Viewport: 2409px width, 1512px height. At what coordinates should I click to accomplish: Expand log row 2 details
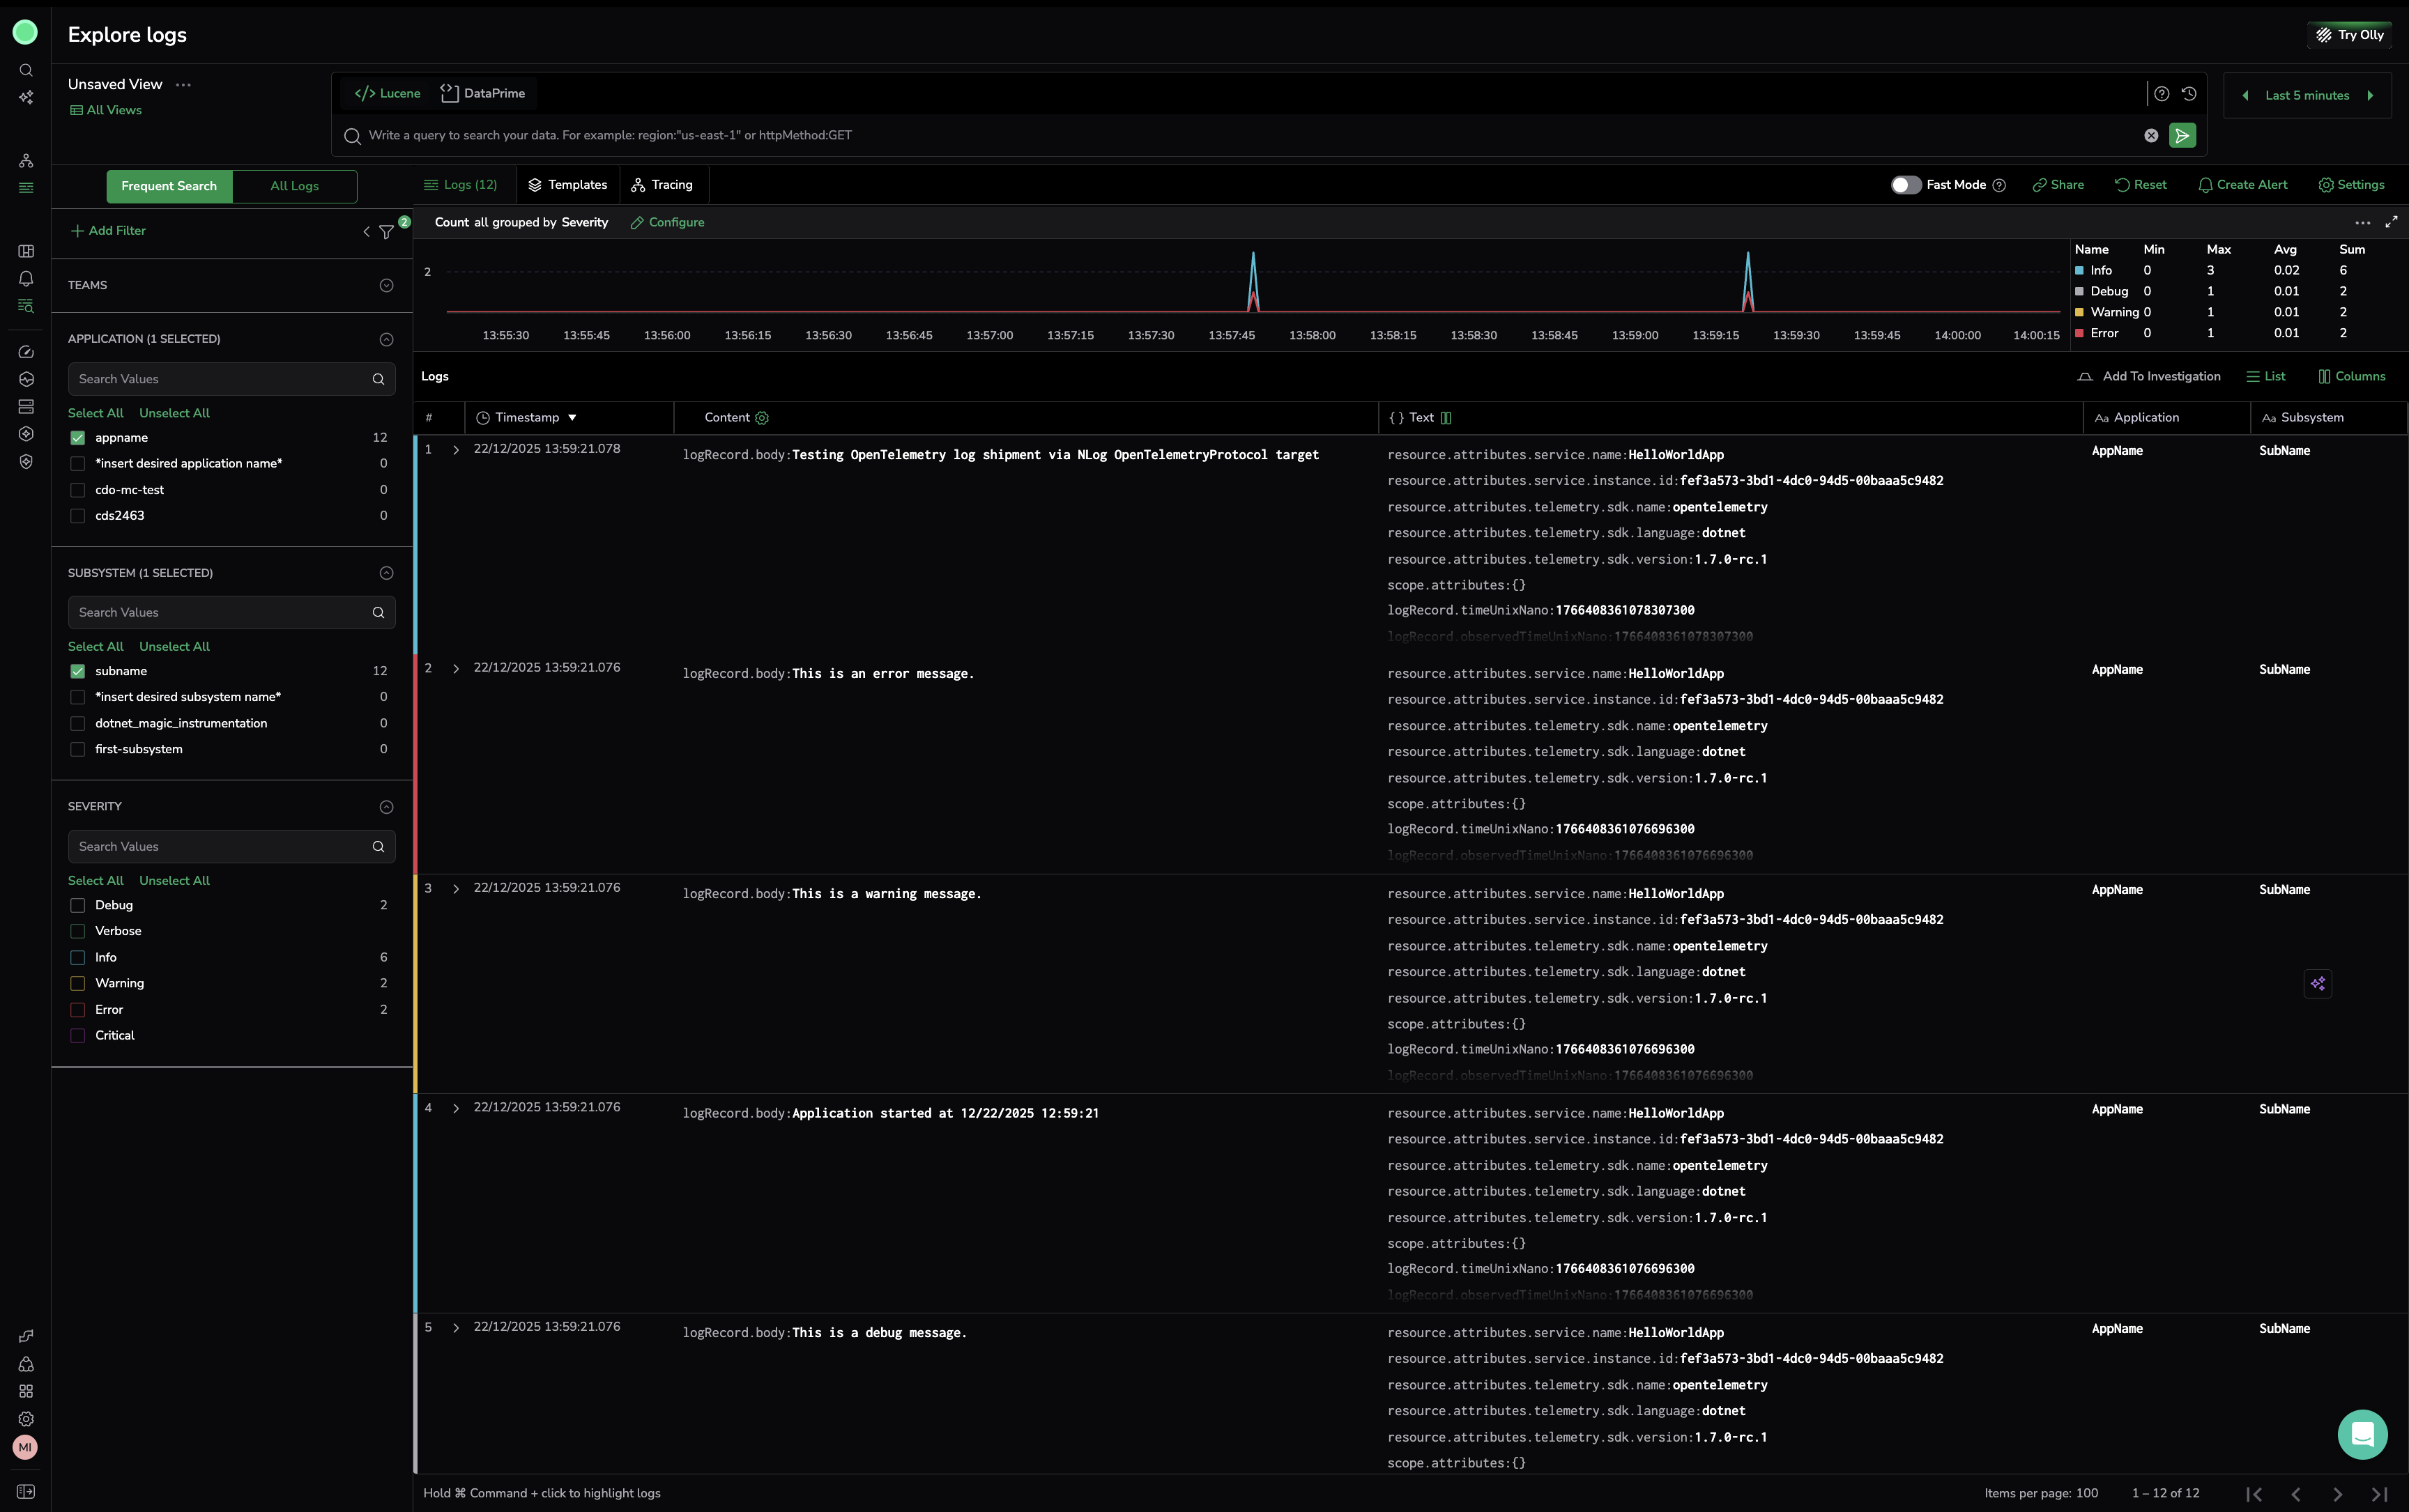point(456,669)
